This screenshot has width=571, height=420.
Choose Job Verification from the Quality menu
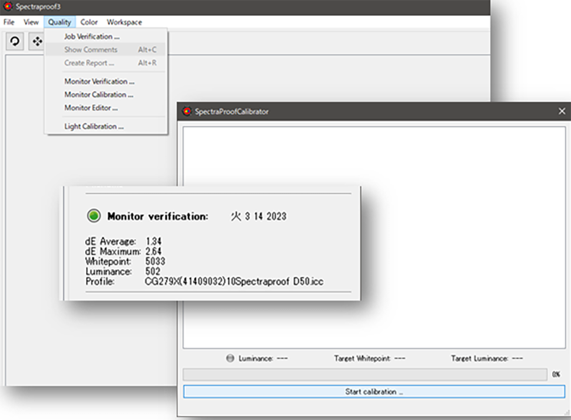pos(105,36)
